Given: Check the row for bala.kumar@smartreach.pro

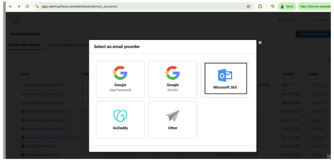Looking at the screenshot, I should [x=13, y=129].
